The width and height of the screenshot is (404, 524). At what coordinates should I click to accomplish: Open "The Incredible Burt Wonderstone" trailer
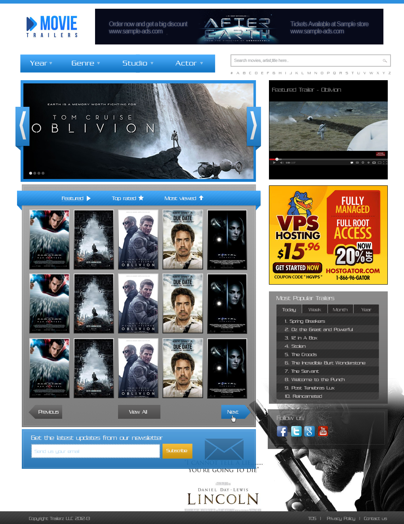pos(328,363)
